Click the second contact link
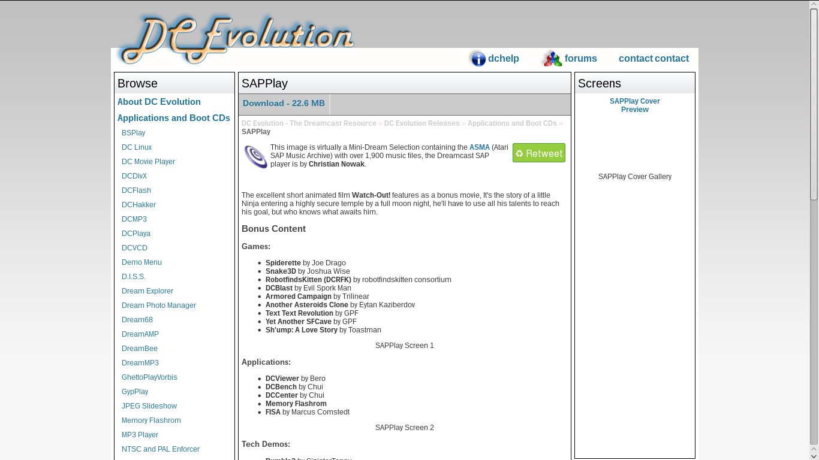The width and height of the screenshot is (819, 460). (672, 59)
